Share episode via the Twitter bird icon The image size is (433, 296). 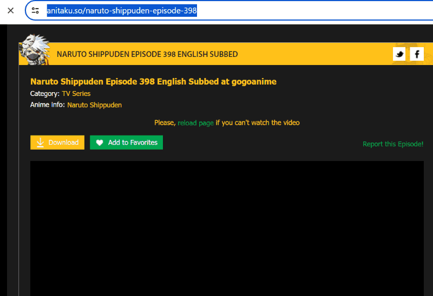(399, 54)
